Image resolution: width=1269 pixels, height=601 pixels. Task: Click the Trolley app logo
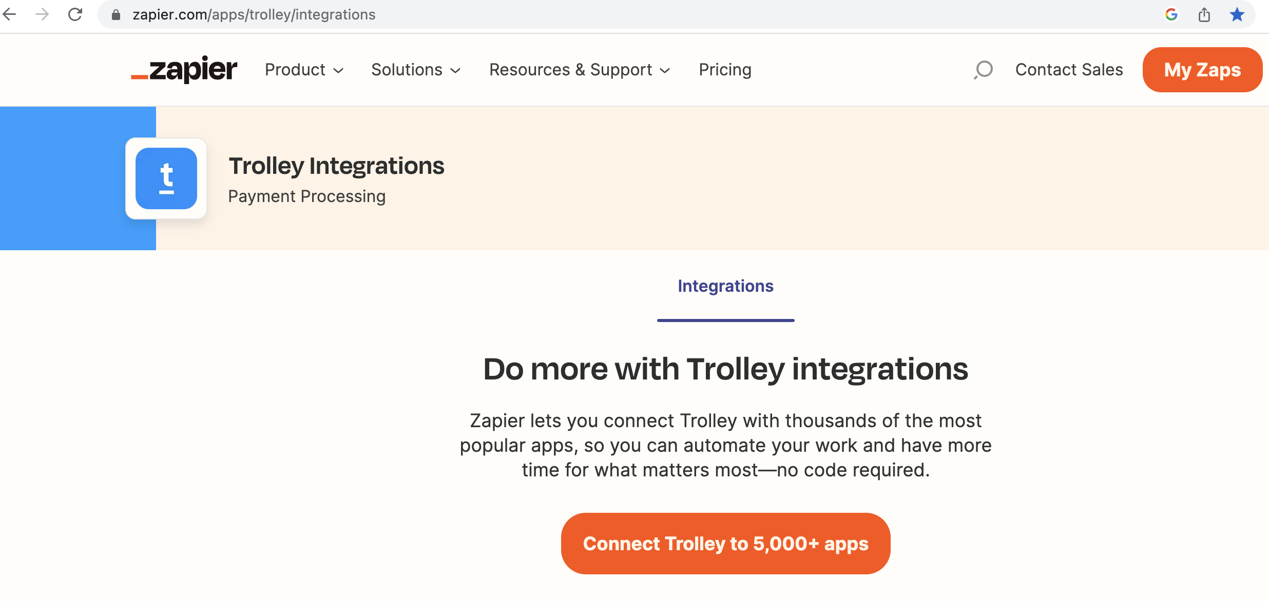(166, 178)
